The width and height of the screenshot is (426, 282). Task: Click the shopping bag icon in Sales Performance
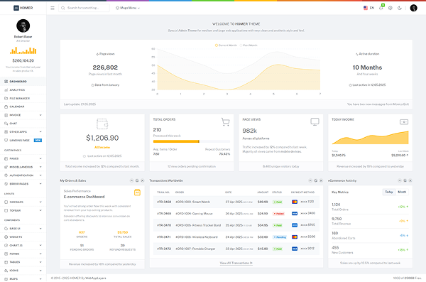(x=137, y=192)
